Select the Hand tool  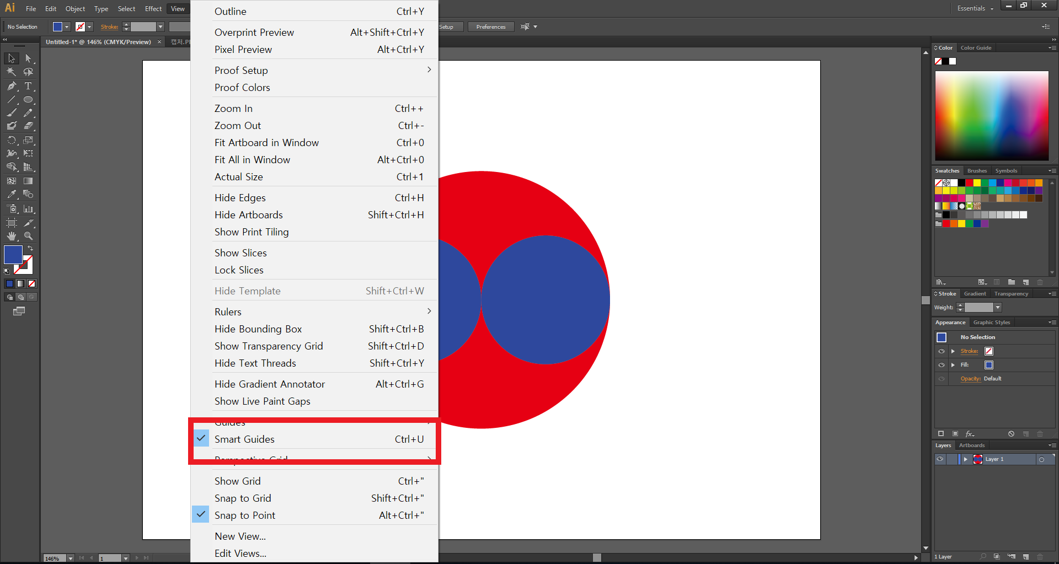coord(12,236)
